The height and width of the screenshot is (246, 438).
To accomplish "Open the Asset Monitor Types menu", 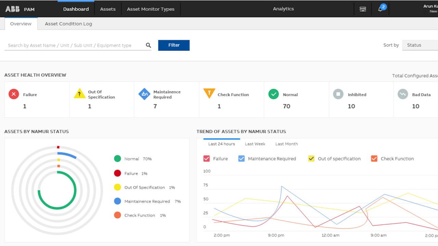I will (151, 9).
